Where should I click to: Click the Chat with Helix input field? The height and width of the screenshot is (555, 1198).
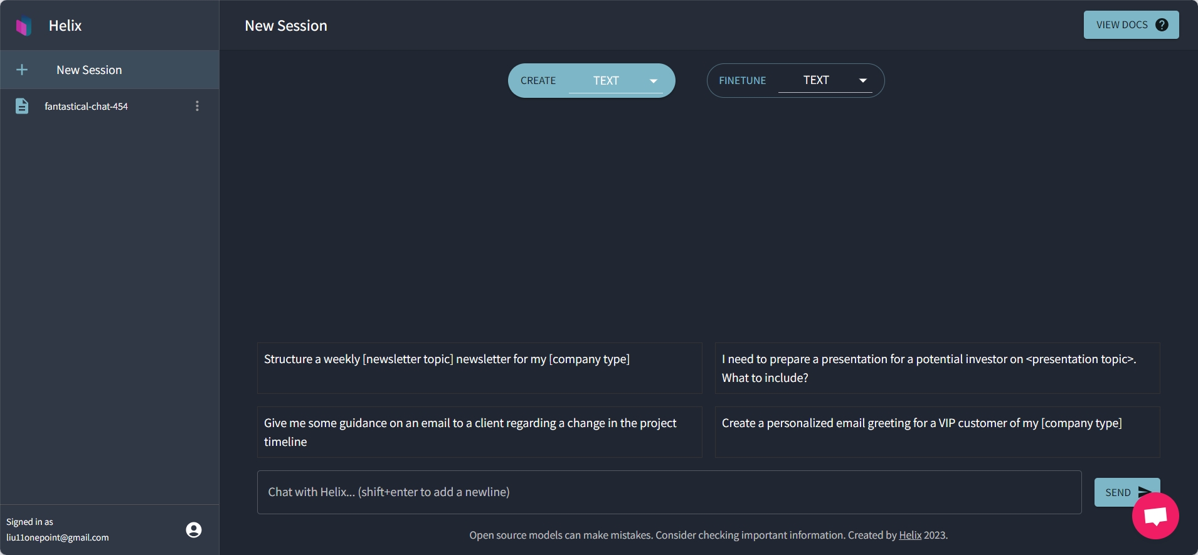[669, 492]
